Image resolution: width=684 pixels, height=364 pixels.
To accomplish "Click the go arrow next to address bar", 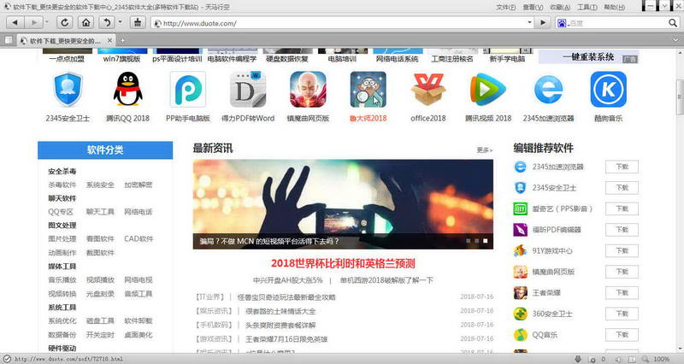I will [x=543, y=23].
